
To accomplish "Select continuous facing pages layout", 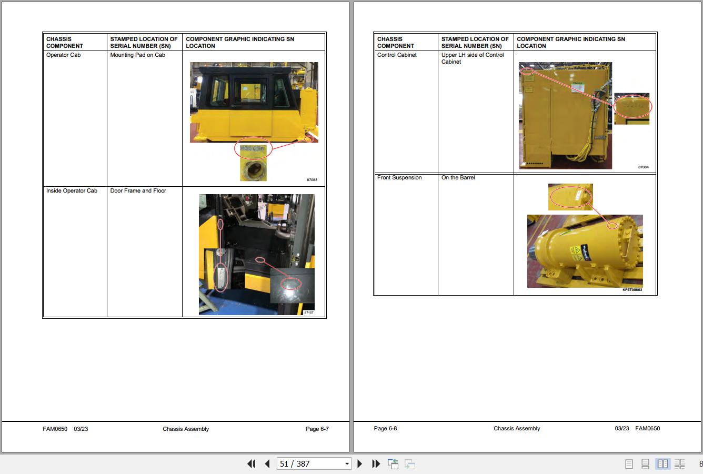I will (x=679, y=463).
